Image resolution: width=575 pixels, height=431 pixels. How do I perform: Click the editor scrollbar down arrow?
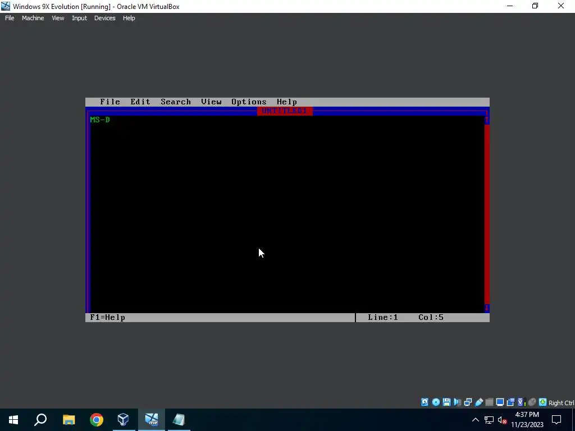487,308
